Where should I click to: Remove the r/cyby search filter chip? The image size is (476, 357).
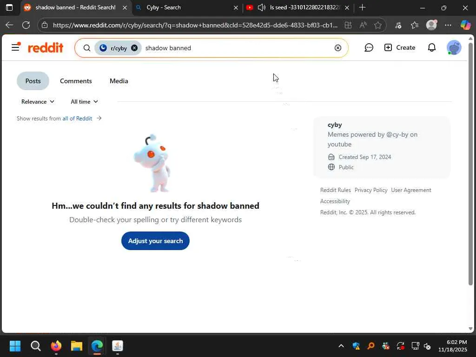click(x=134, y=48)
